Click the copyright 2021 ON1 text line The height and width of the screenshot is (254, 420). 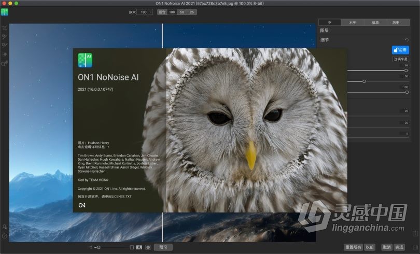pos(111,189)
